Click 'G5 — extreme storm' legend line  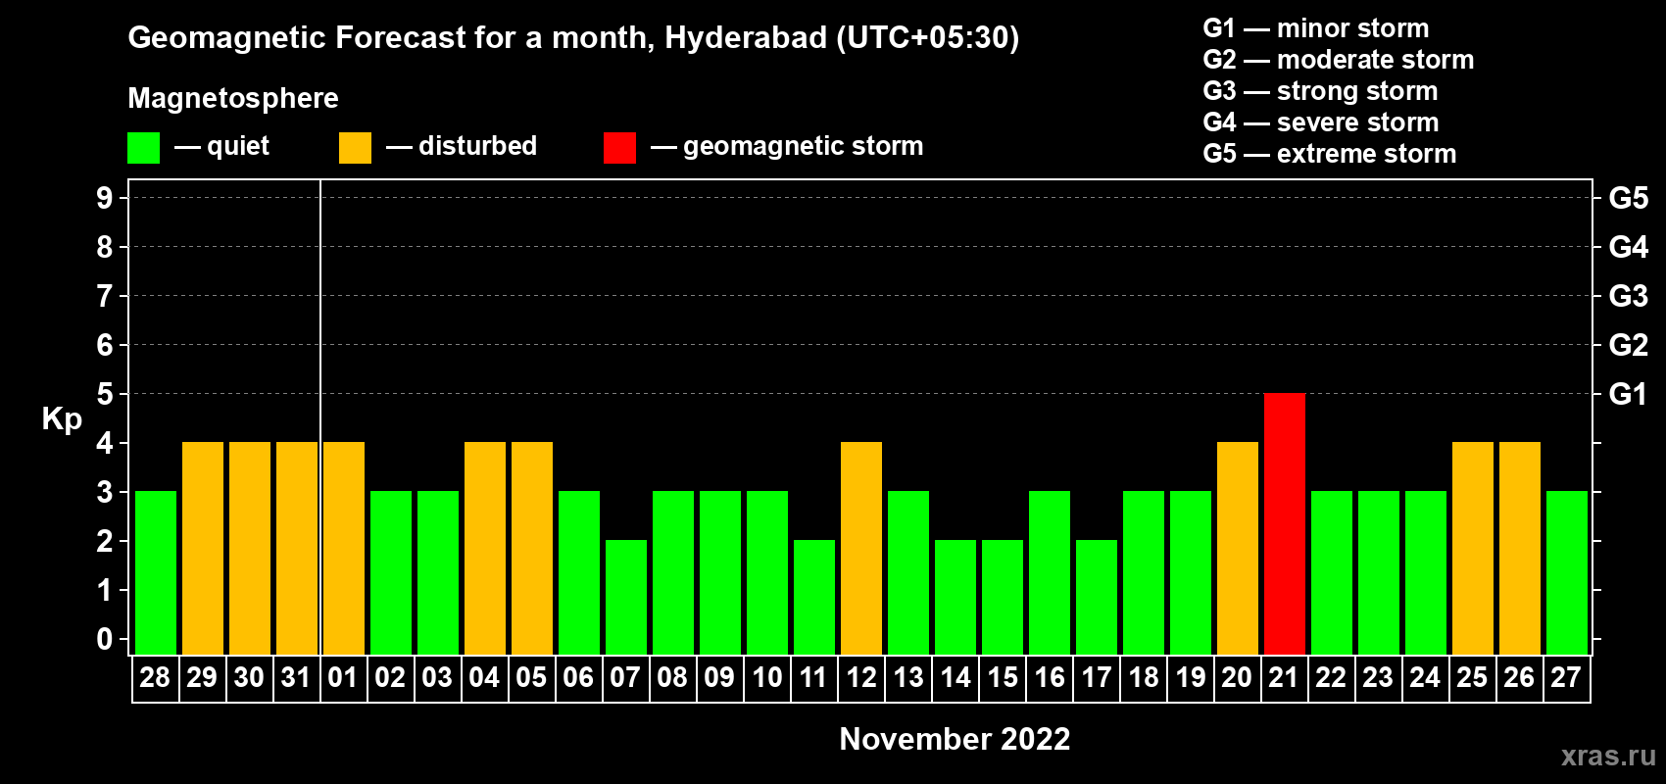(x=1330, y=154)
